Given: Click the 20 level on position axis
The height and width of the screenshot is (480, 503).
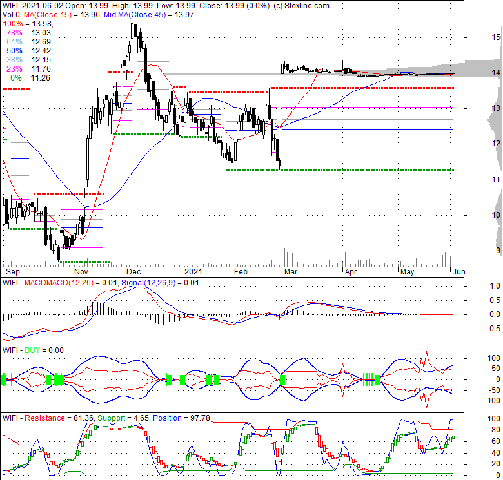Looking at the screenshot, I should tap(496, 464).
